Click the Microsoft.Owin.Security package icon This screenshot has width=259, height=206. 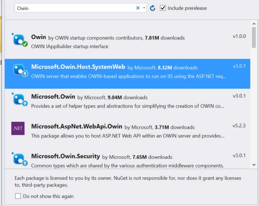point(19,159)
